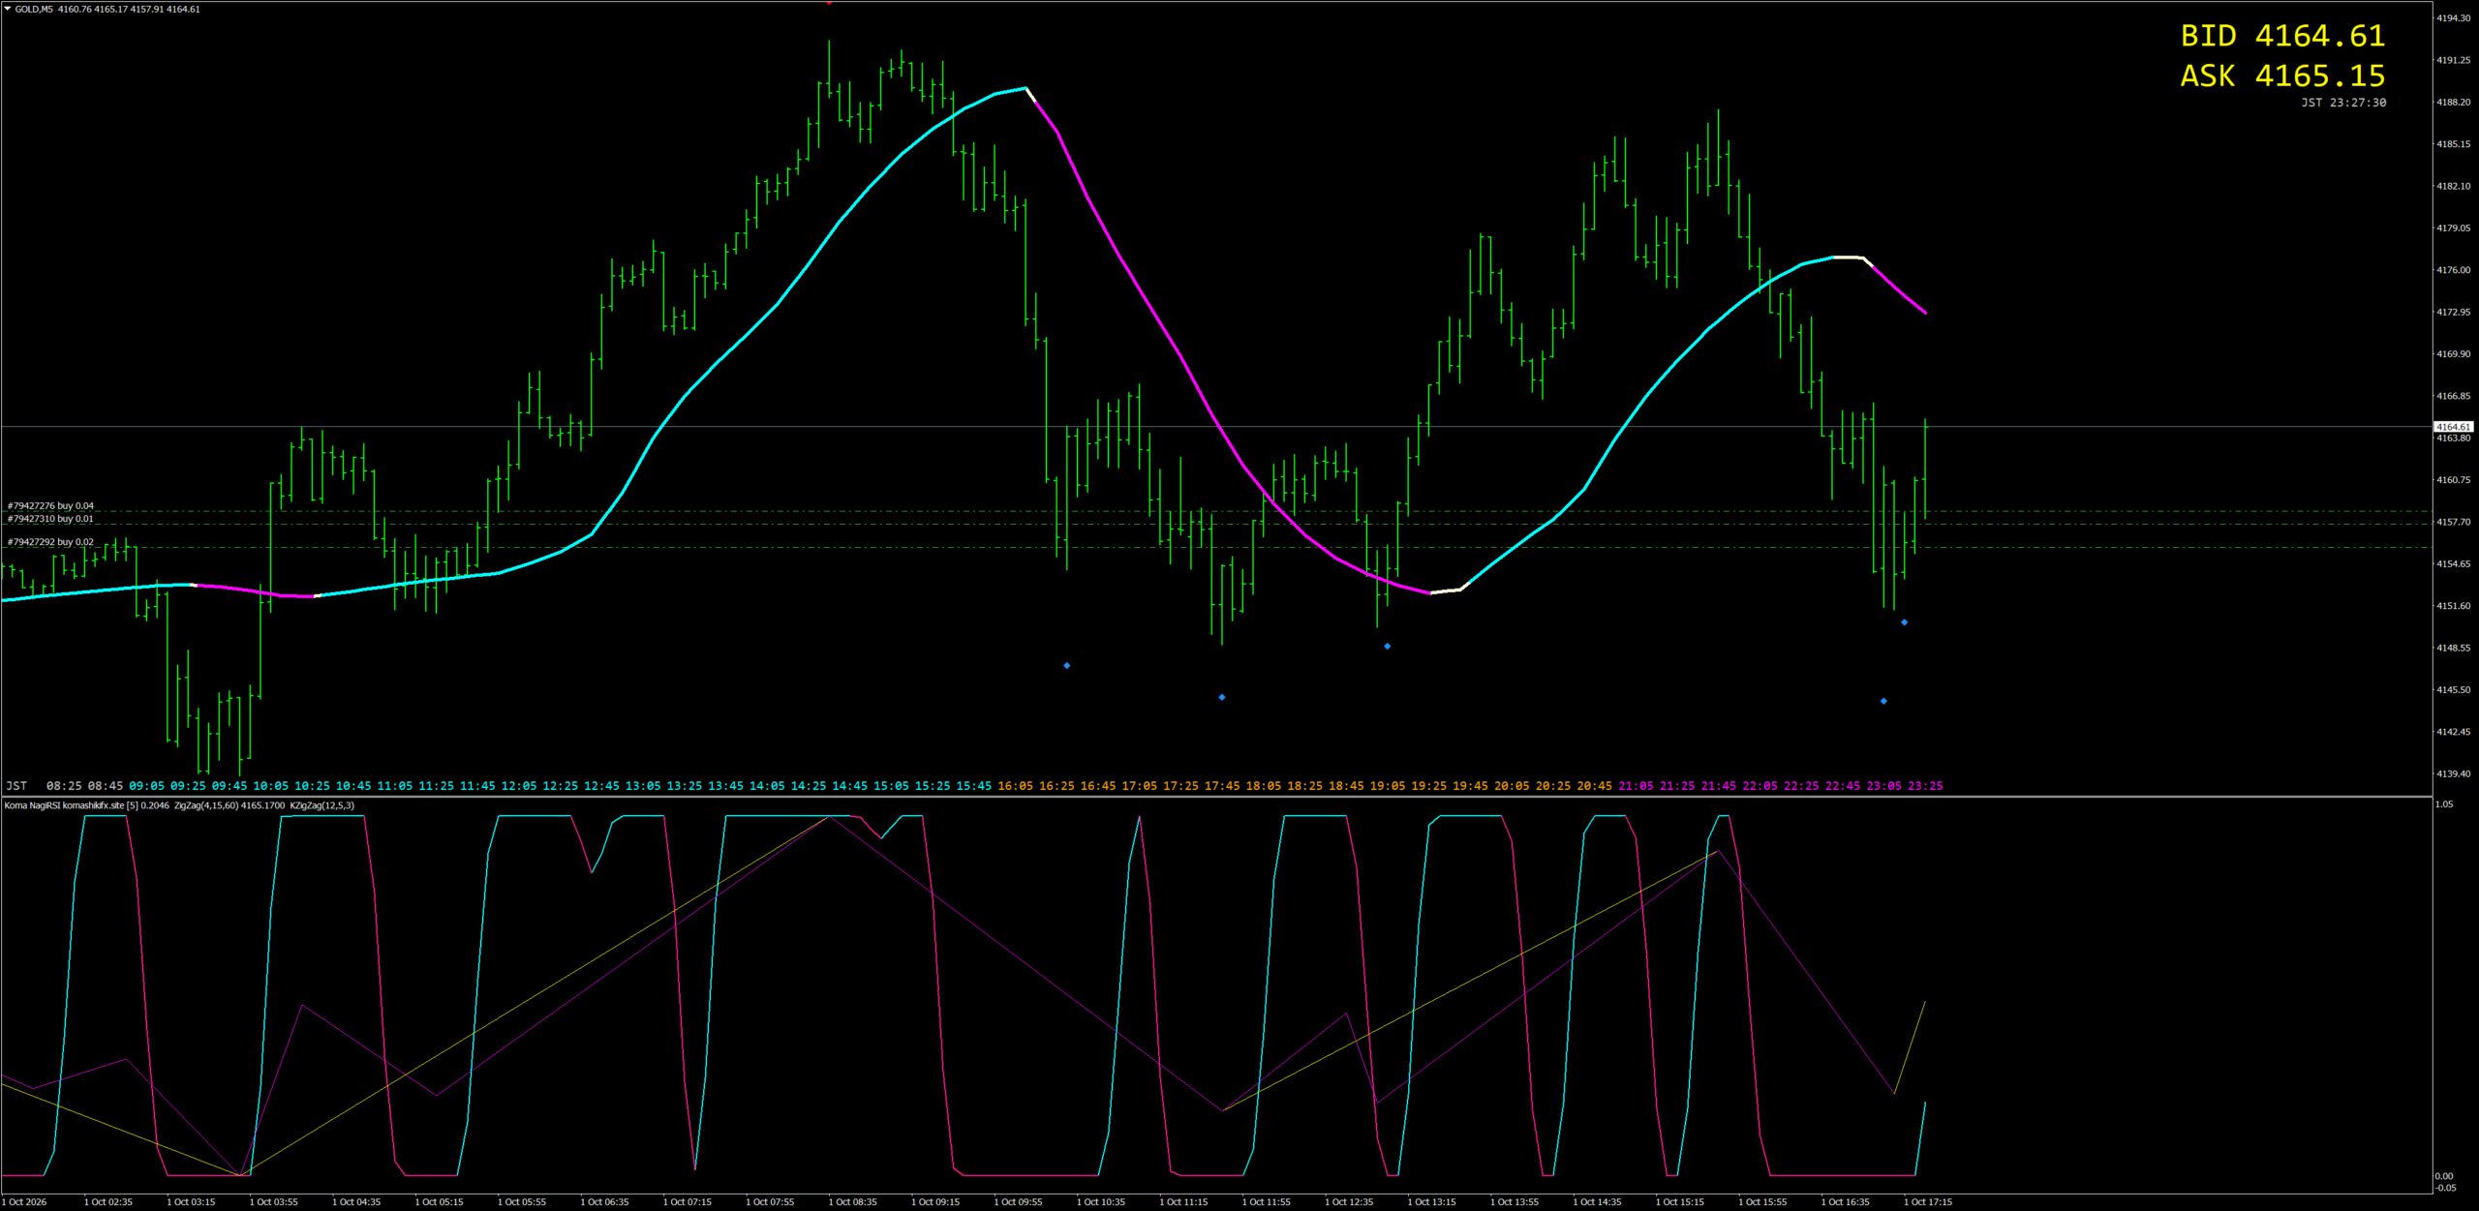This screenshot has height=1211, width=2479.
Task: Click the red arrow marker at chart top
Action: [x=830, y=4]
